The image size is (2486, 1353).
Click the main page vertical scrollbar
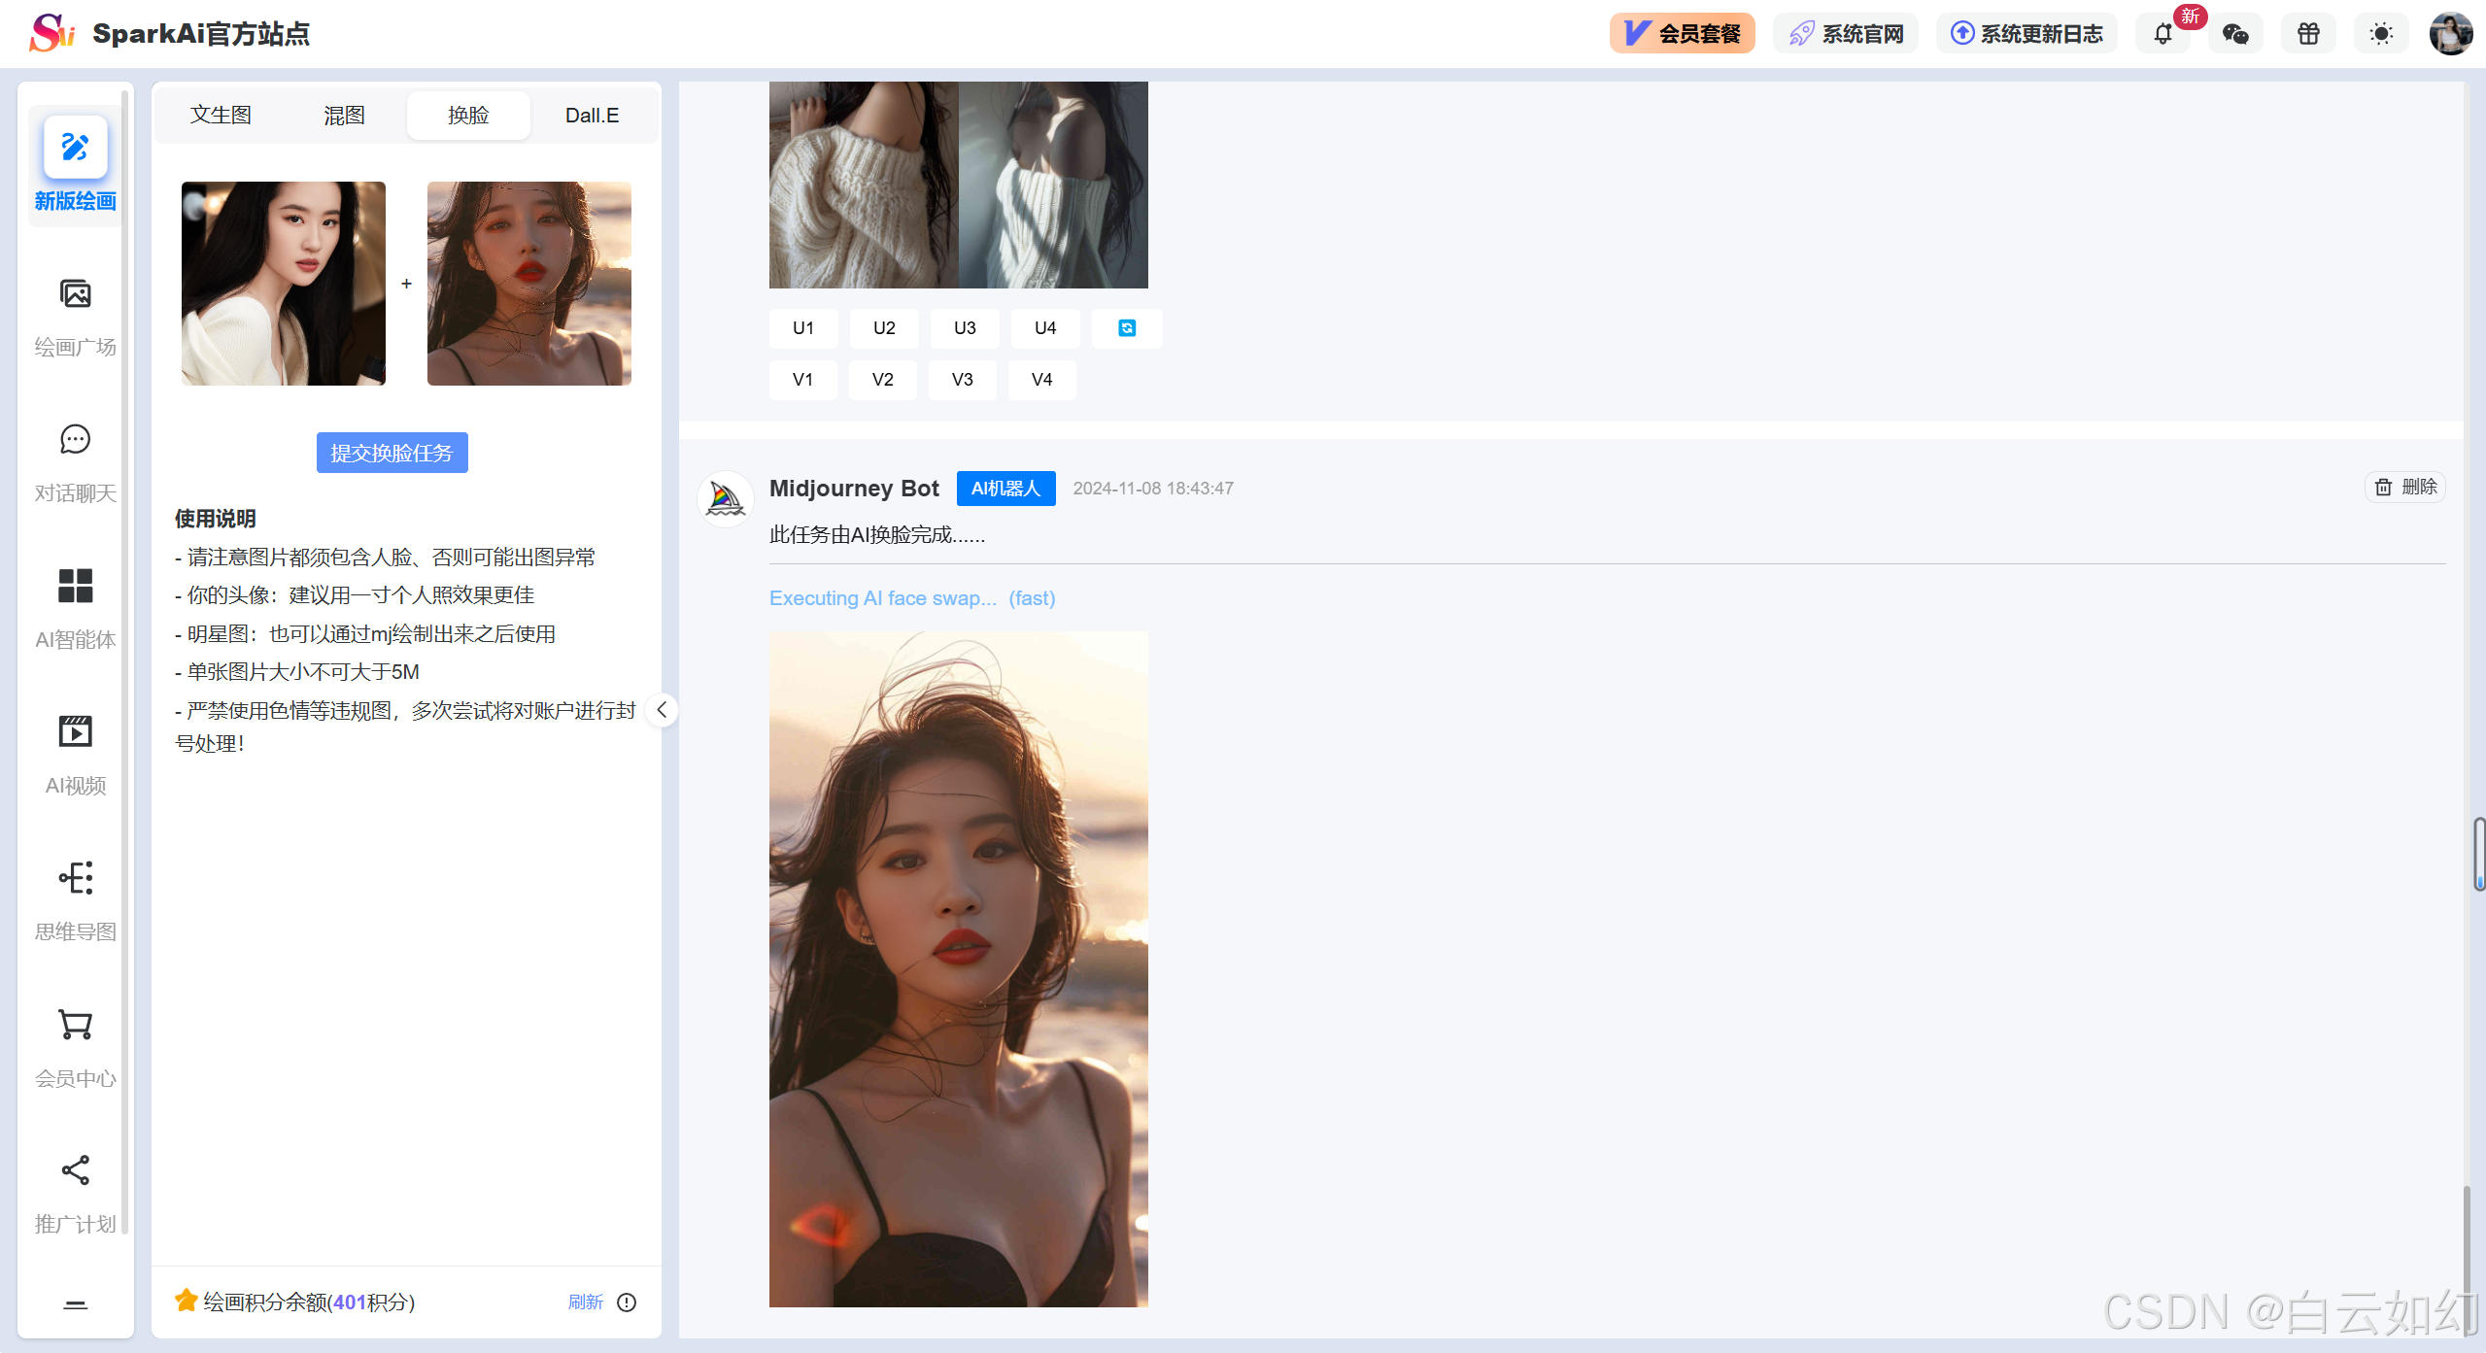2478,853
